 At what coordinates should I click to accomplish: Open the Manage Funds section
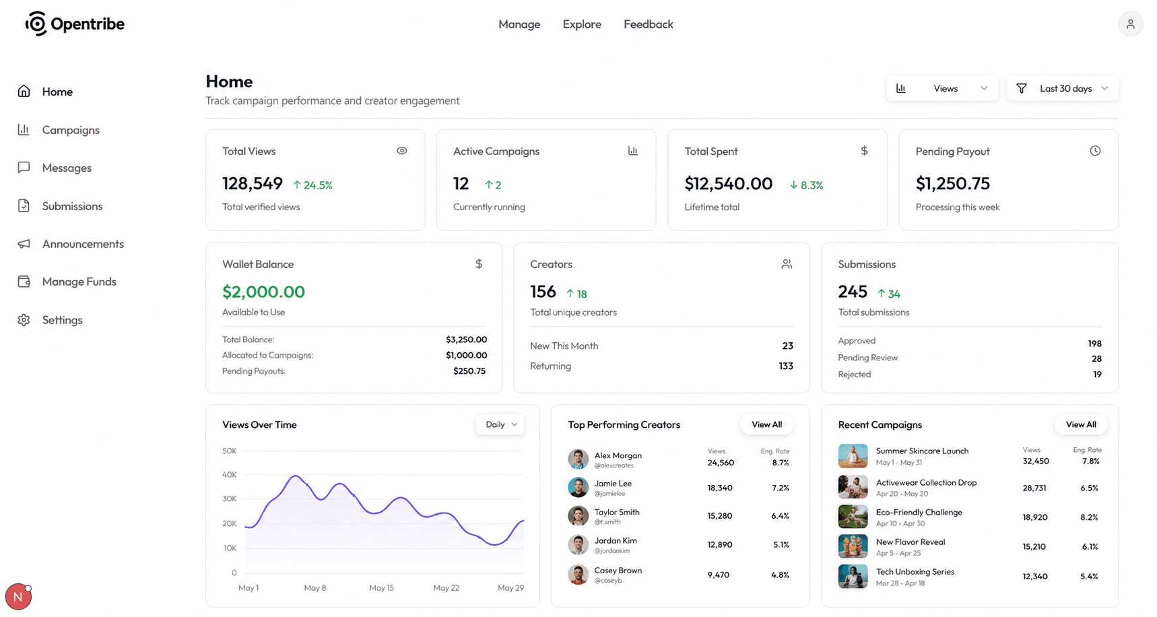click(79, 282)
